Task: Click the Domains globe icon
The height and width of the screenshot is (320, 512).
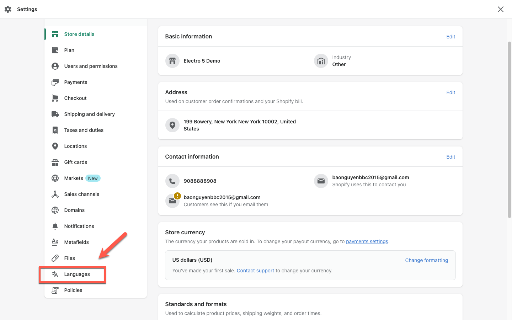Action: pyautogui.click(x=55, y=210)
